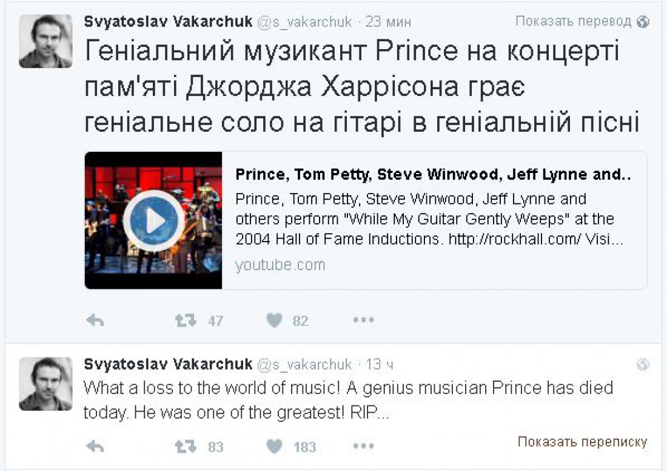The image size is (667, 471).
Task: Open the '23 мин' timestamp
Action: (388, 22)
